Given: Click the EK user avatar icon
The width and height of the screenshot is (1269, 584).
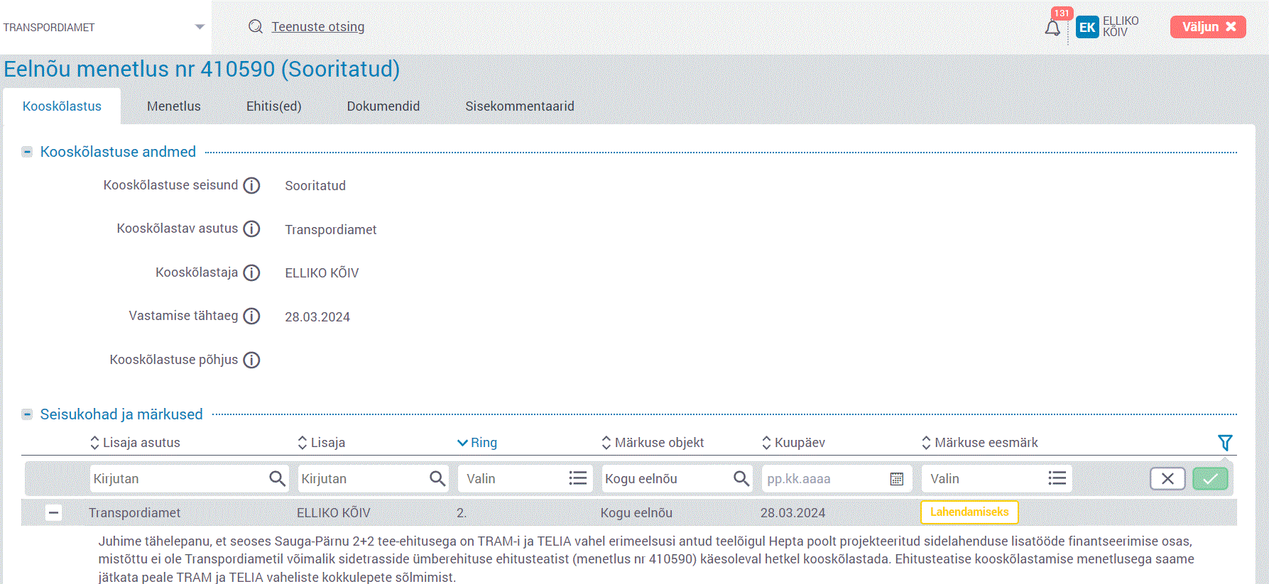Looking at the screenshot, I should tap(1087, 27).
